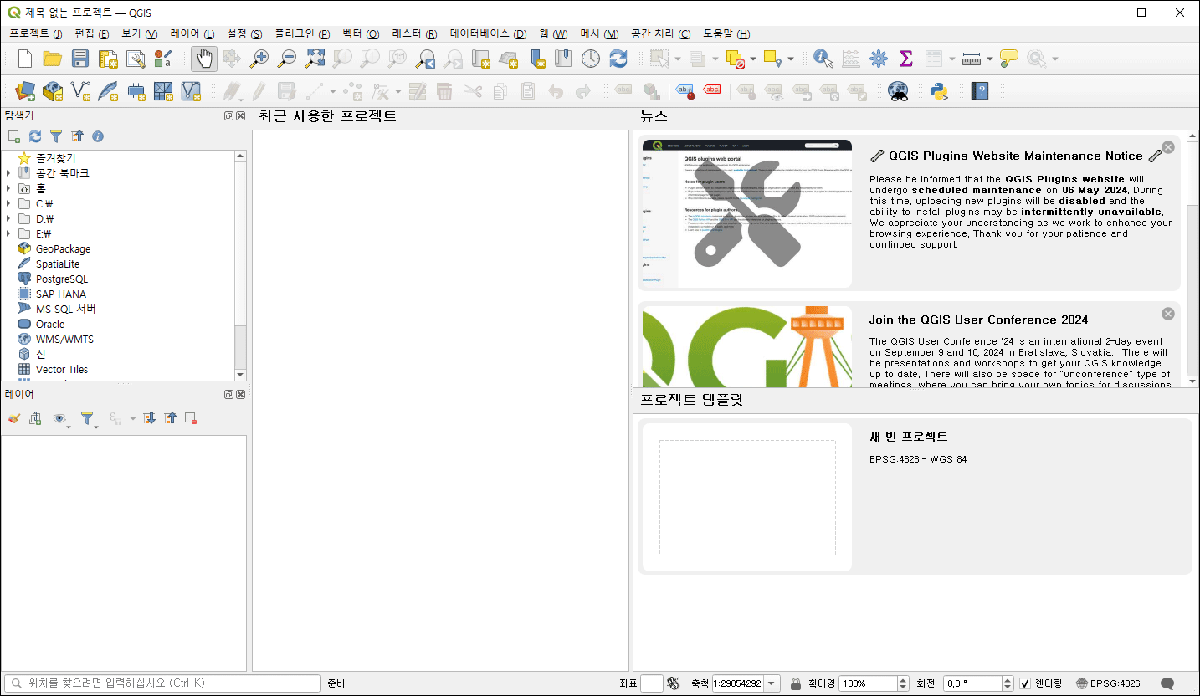Image resolution: width=1200 pixels, height=696 pixels.
Task: Click the Zoom Full extent icon
Action: click(315, 59)
